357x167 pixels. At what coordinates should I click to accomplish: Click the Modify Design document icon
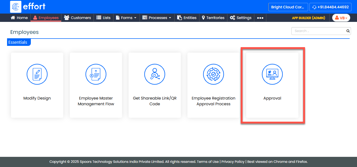(37, 74)
